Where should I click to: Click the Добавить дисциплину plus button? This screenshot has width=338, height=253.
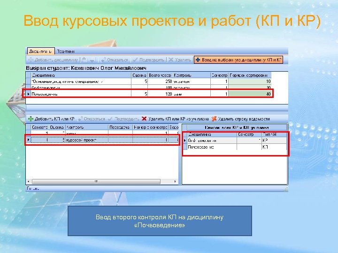pyautogui.click(x=53, y=60)
